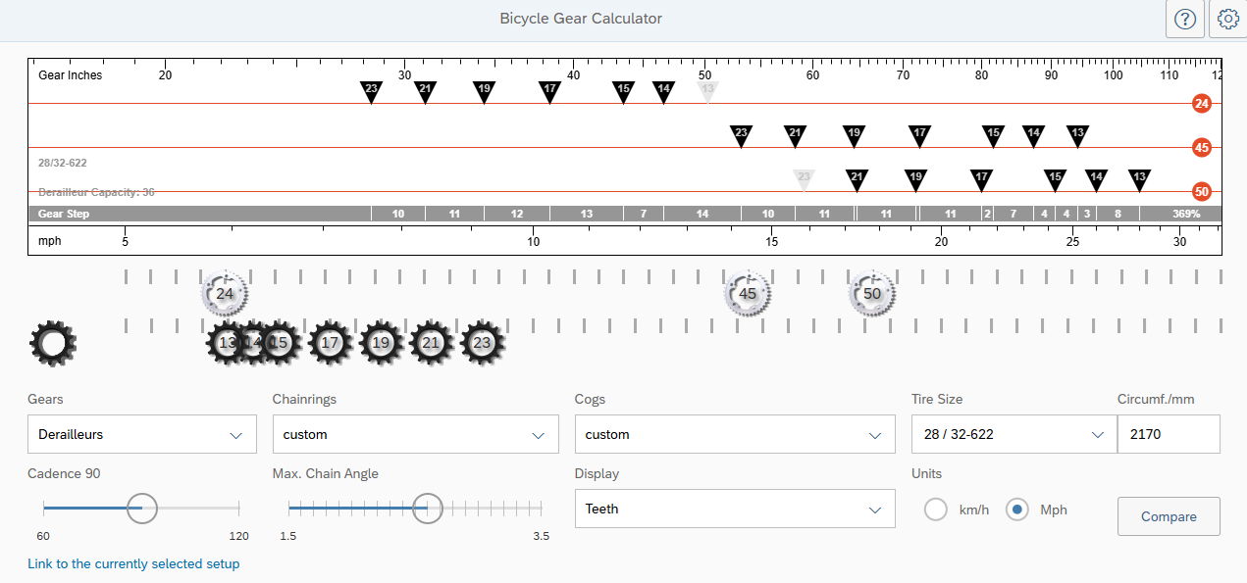
Task: Click the 17-tooth cog icon
Action: (x=331, y=343)
